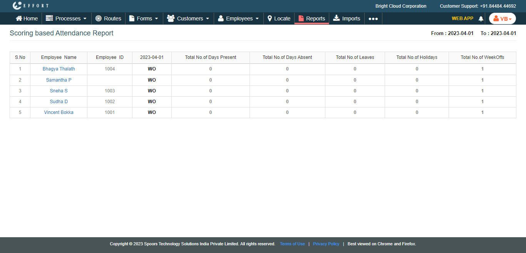Click the Total No.of Days Present header
526x253 pixels.
click(211, 57)
